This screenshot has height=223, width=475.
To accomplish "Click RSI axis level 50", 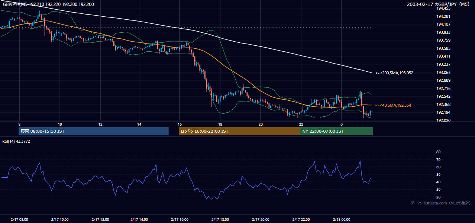I will point(438,174).
